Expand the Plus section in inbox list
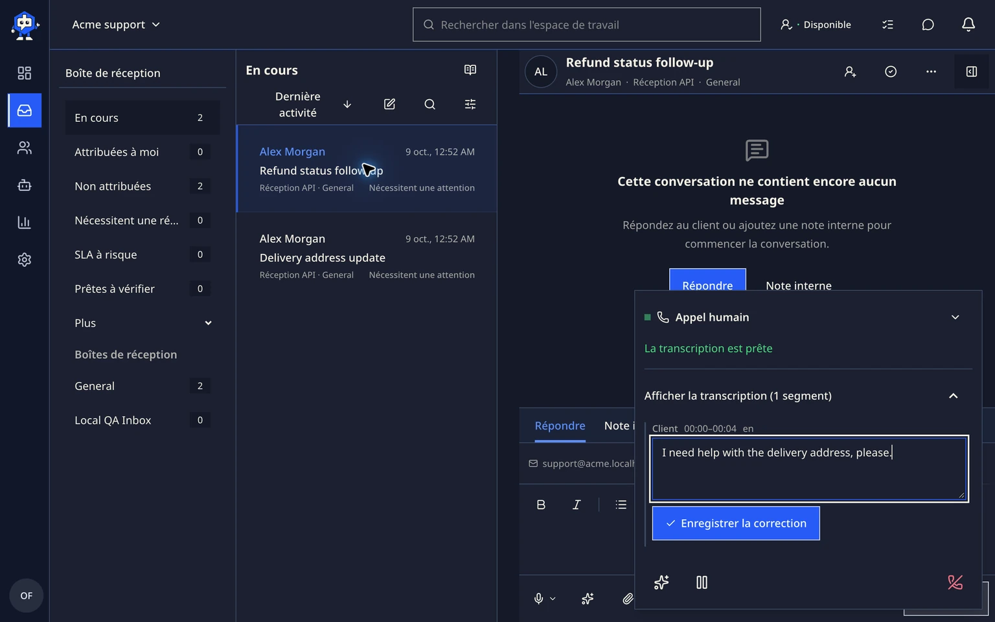Viewport: 995px width, 622px height. 143,323
